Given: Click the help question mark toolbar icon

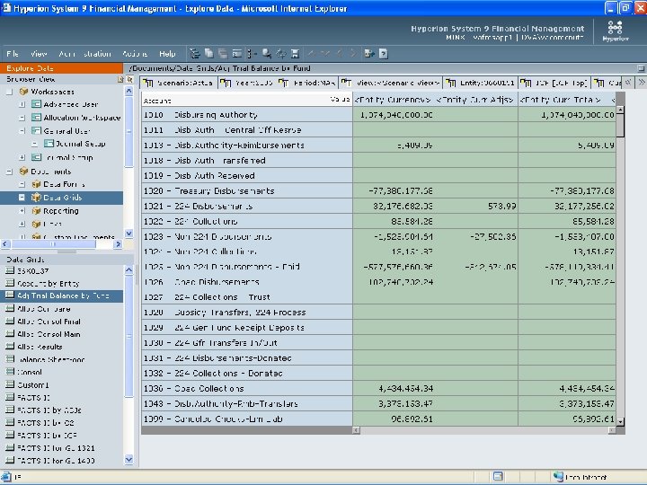Looking at the screenshot, I should (384, 54).
